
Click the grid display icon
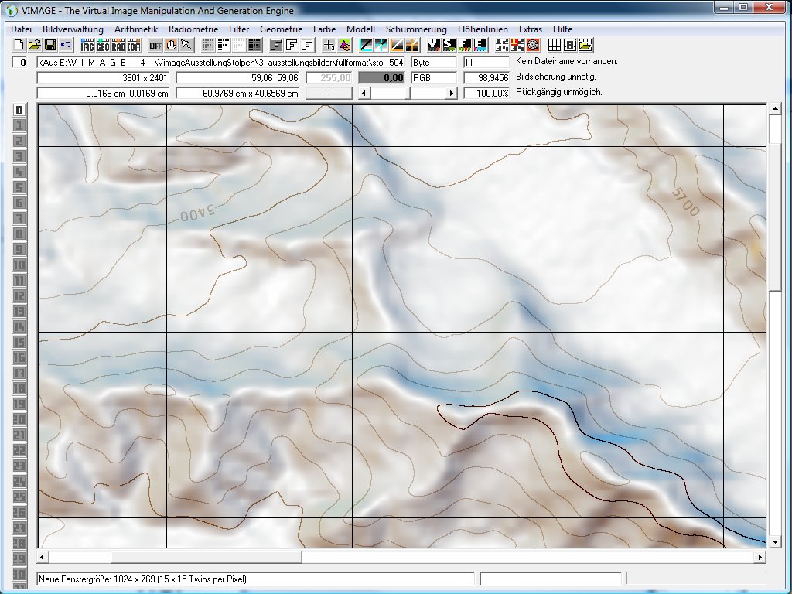coord(555,45)
